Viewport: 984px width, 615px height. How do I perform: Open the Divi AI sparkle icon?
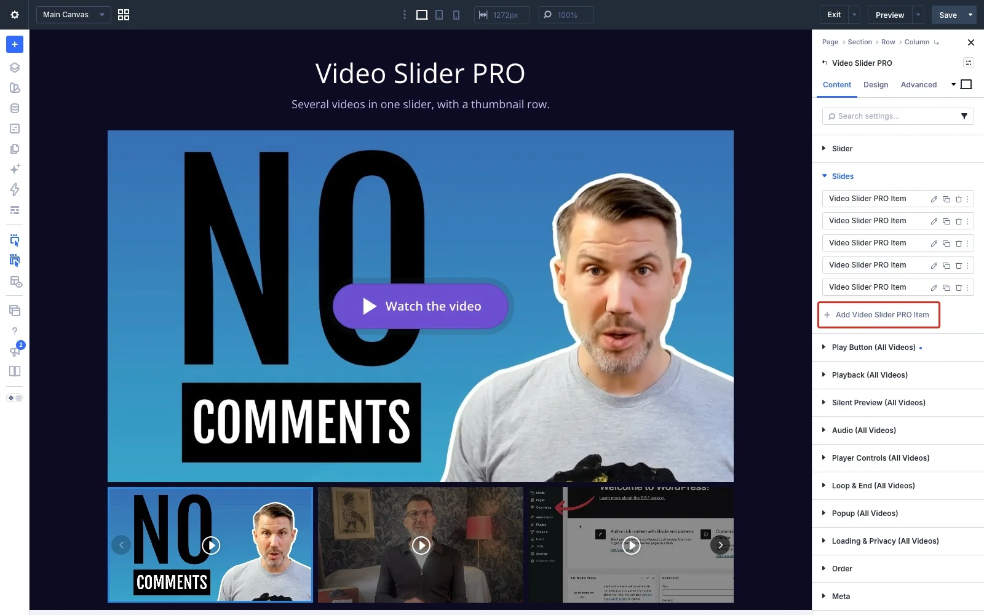pyautogui.click(x=15, y=169)
